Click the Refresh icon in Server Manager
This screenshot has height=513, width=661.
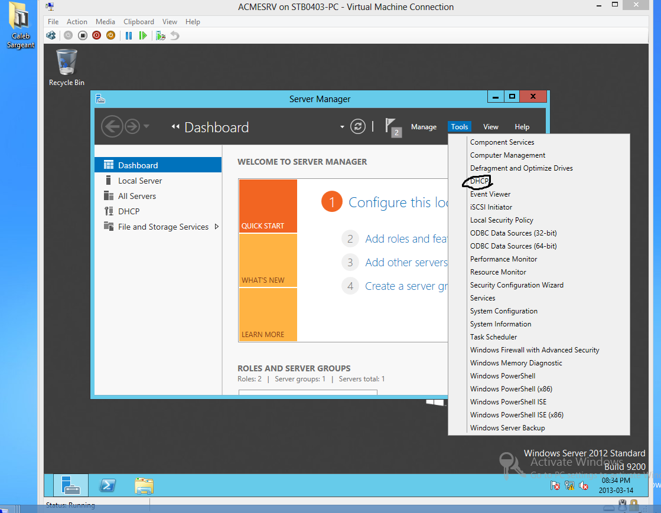[x=358, y=126]
